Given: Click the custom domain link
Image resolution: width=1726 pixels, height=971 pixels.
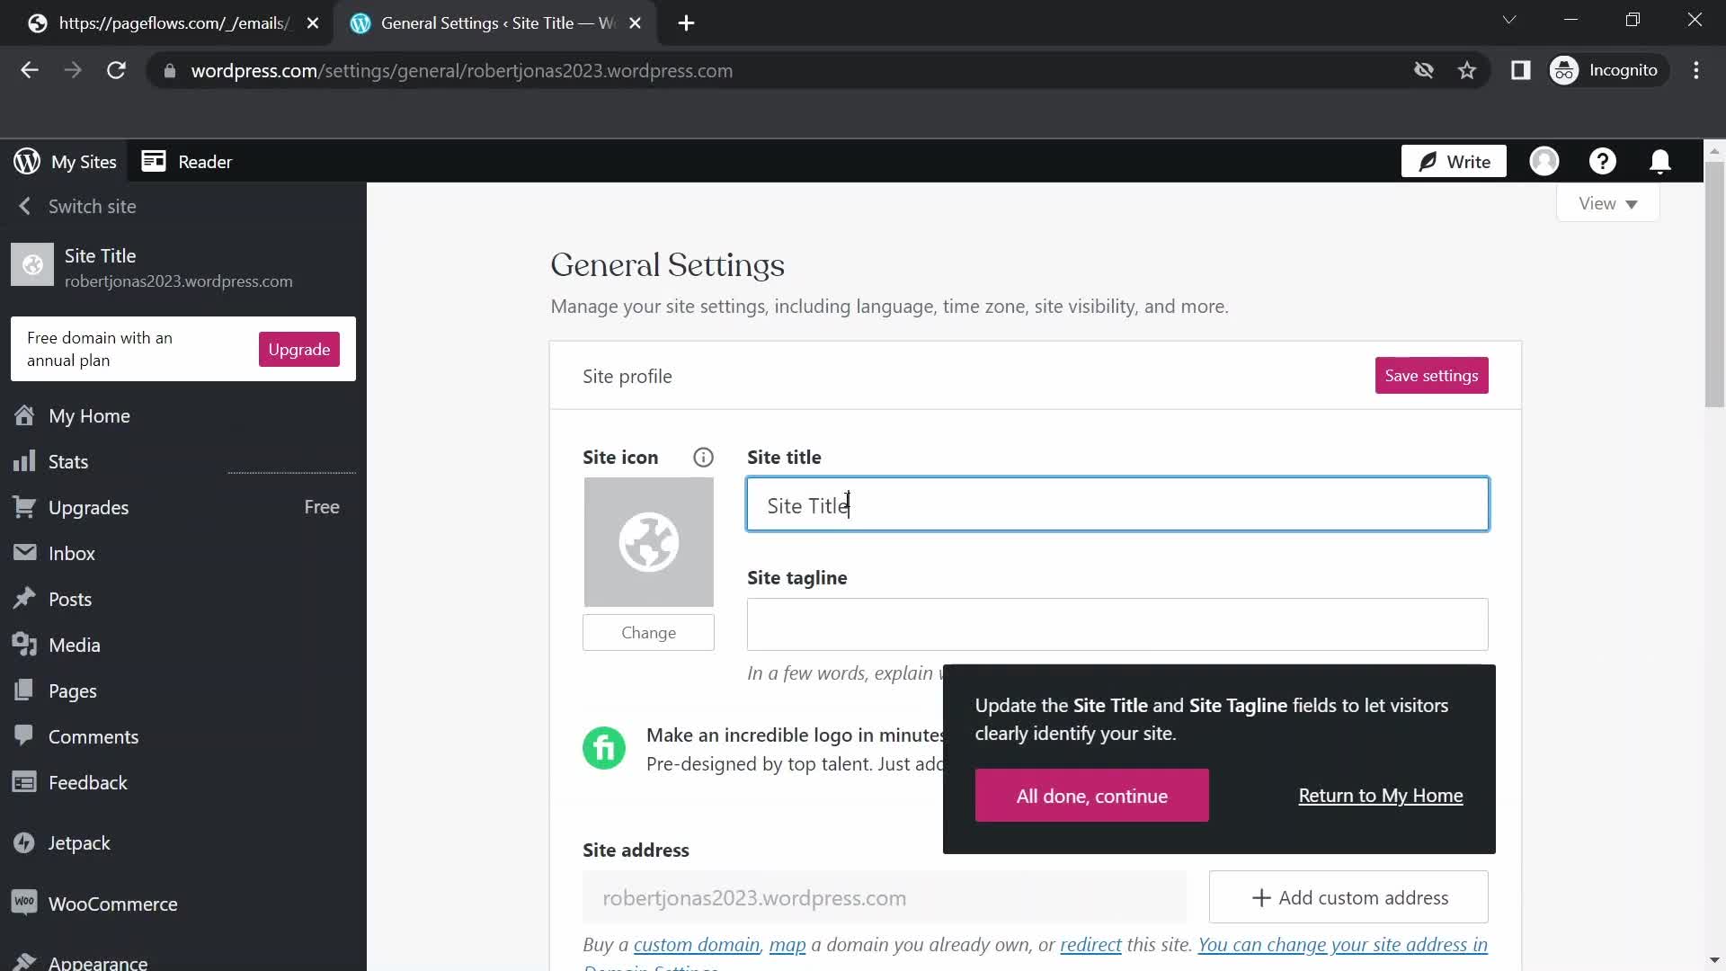Looking at the screenshot, I should tap(696, 944).
